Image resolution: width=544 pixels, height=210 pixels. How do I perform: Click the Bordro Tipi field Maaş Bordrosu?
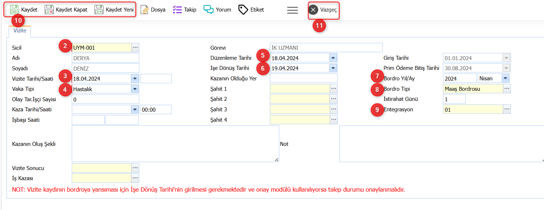tap(473, 89)
